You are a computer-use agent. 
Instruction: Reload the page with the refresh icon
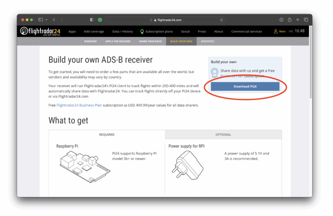pyautogui.click(x=222, y=20)
